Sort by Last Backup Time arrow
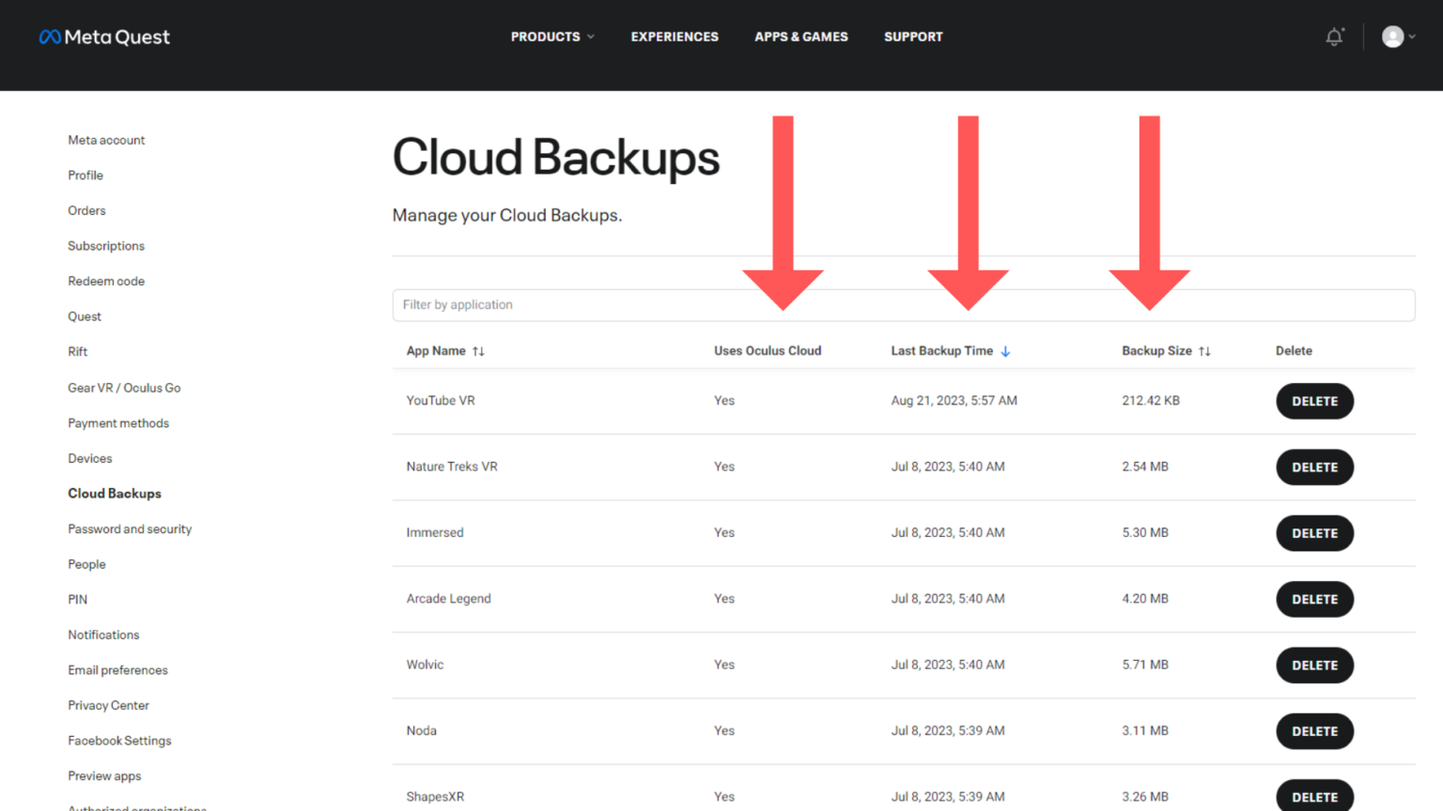Image resolution: width=1443 pixels, height=811 pixels. [x=1005, y=351]
